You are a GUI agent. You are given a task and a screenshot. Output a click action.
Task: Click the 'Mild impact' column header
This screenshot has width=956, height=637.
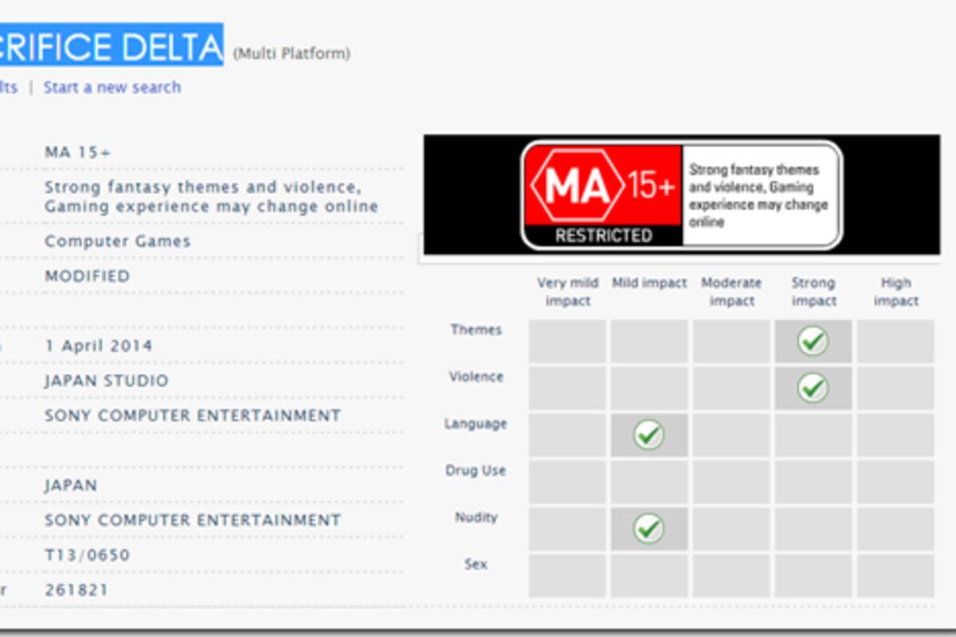[649, 283]
